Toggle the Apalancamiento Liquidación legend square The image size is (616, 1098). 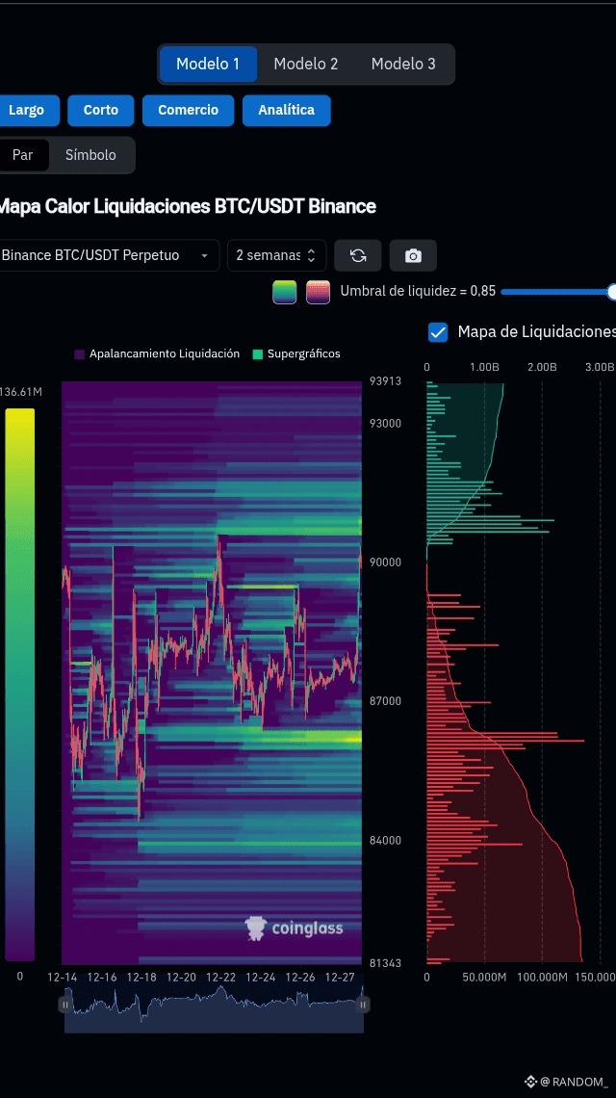point(80,354)
